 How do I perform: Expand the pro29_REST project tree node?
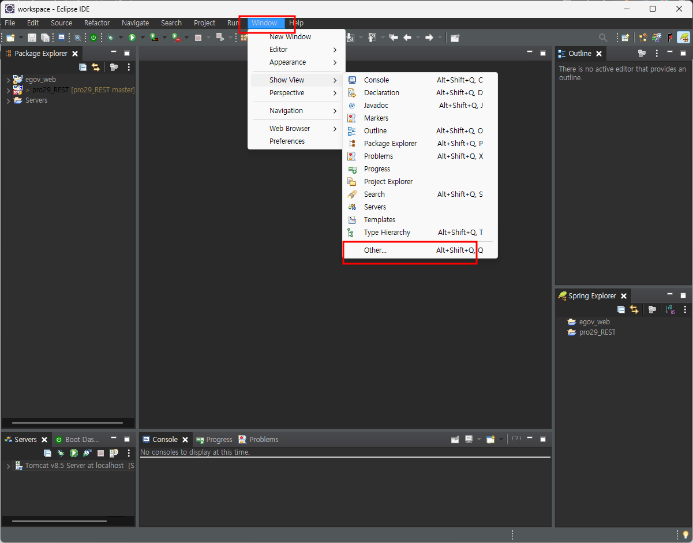(8, 90)
